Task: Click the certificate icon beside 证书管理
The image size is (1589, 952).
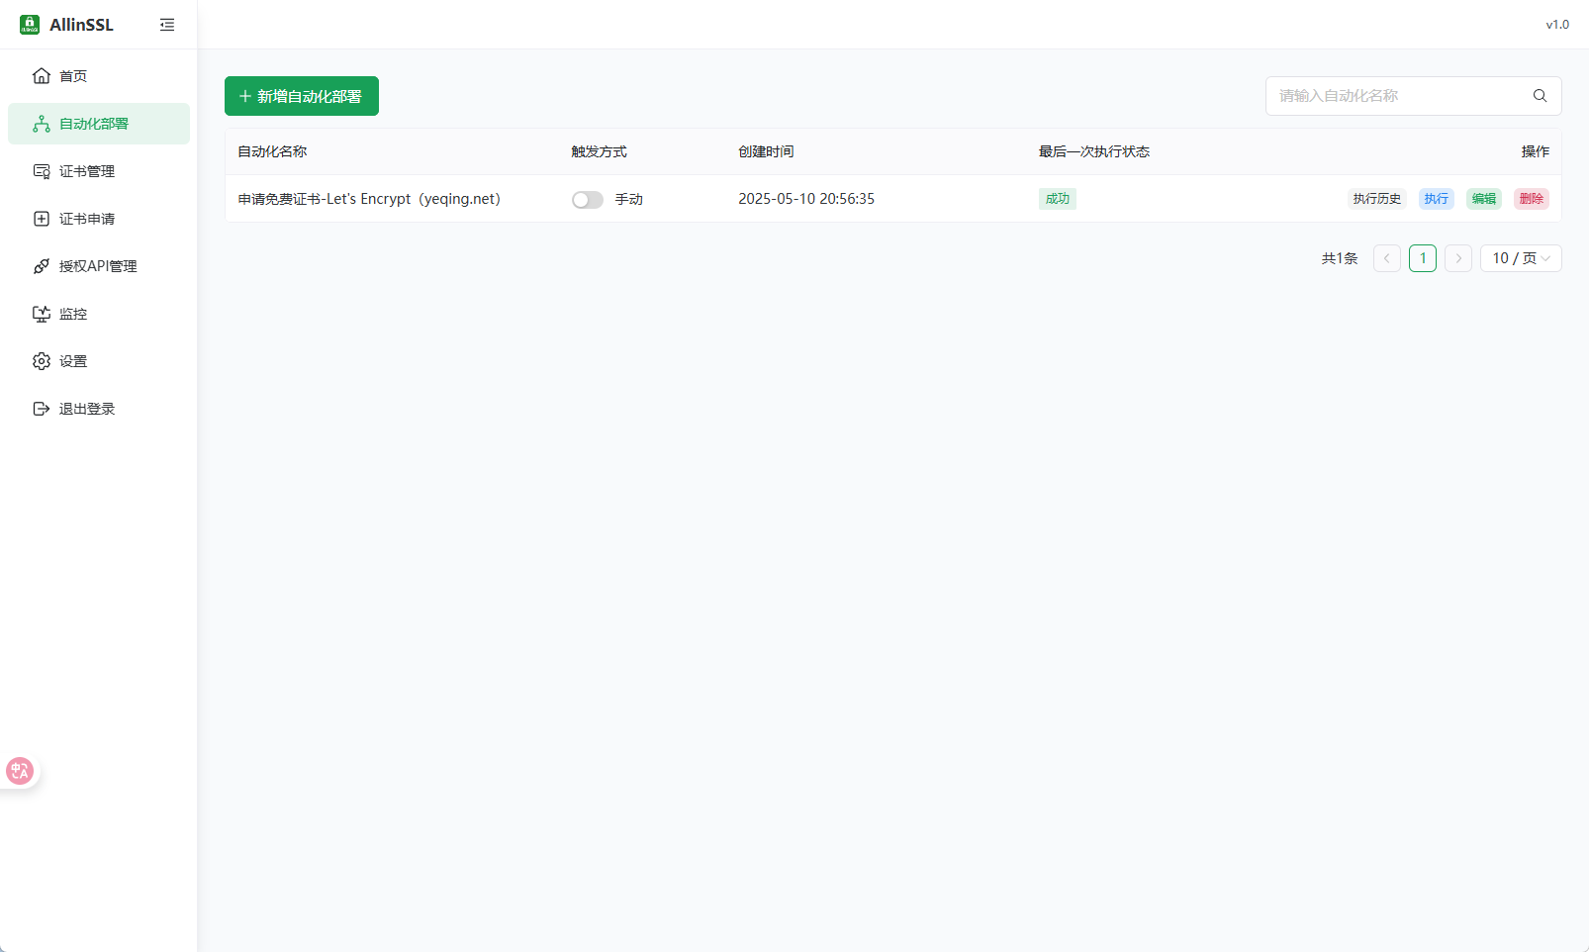Action: pos(42,171)
